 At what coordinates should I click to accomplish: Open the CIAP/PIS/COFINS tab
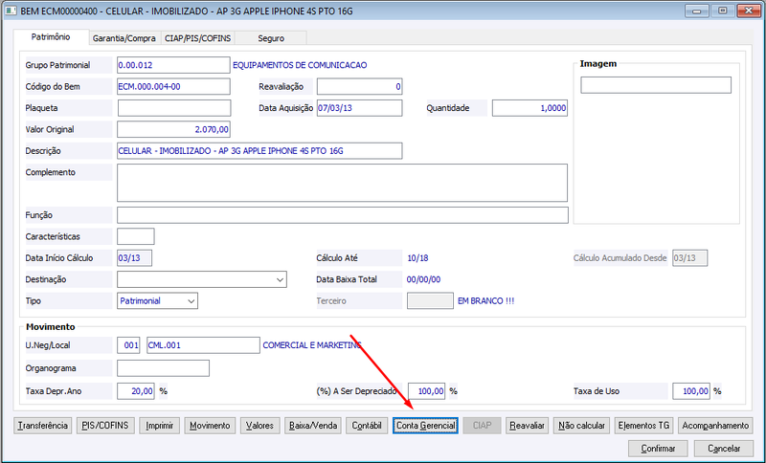pos(197,38)
